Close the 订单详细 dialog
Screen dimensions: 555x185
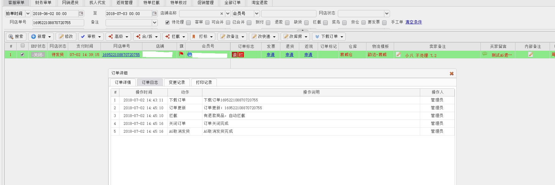coord(451,74)
